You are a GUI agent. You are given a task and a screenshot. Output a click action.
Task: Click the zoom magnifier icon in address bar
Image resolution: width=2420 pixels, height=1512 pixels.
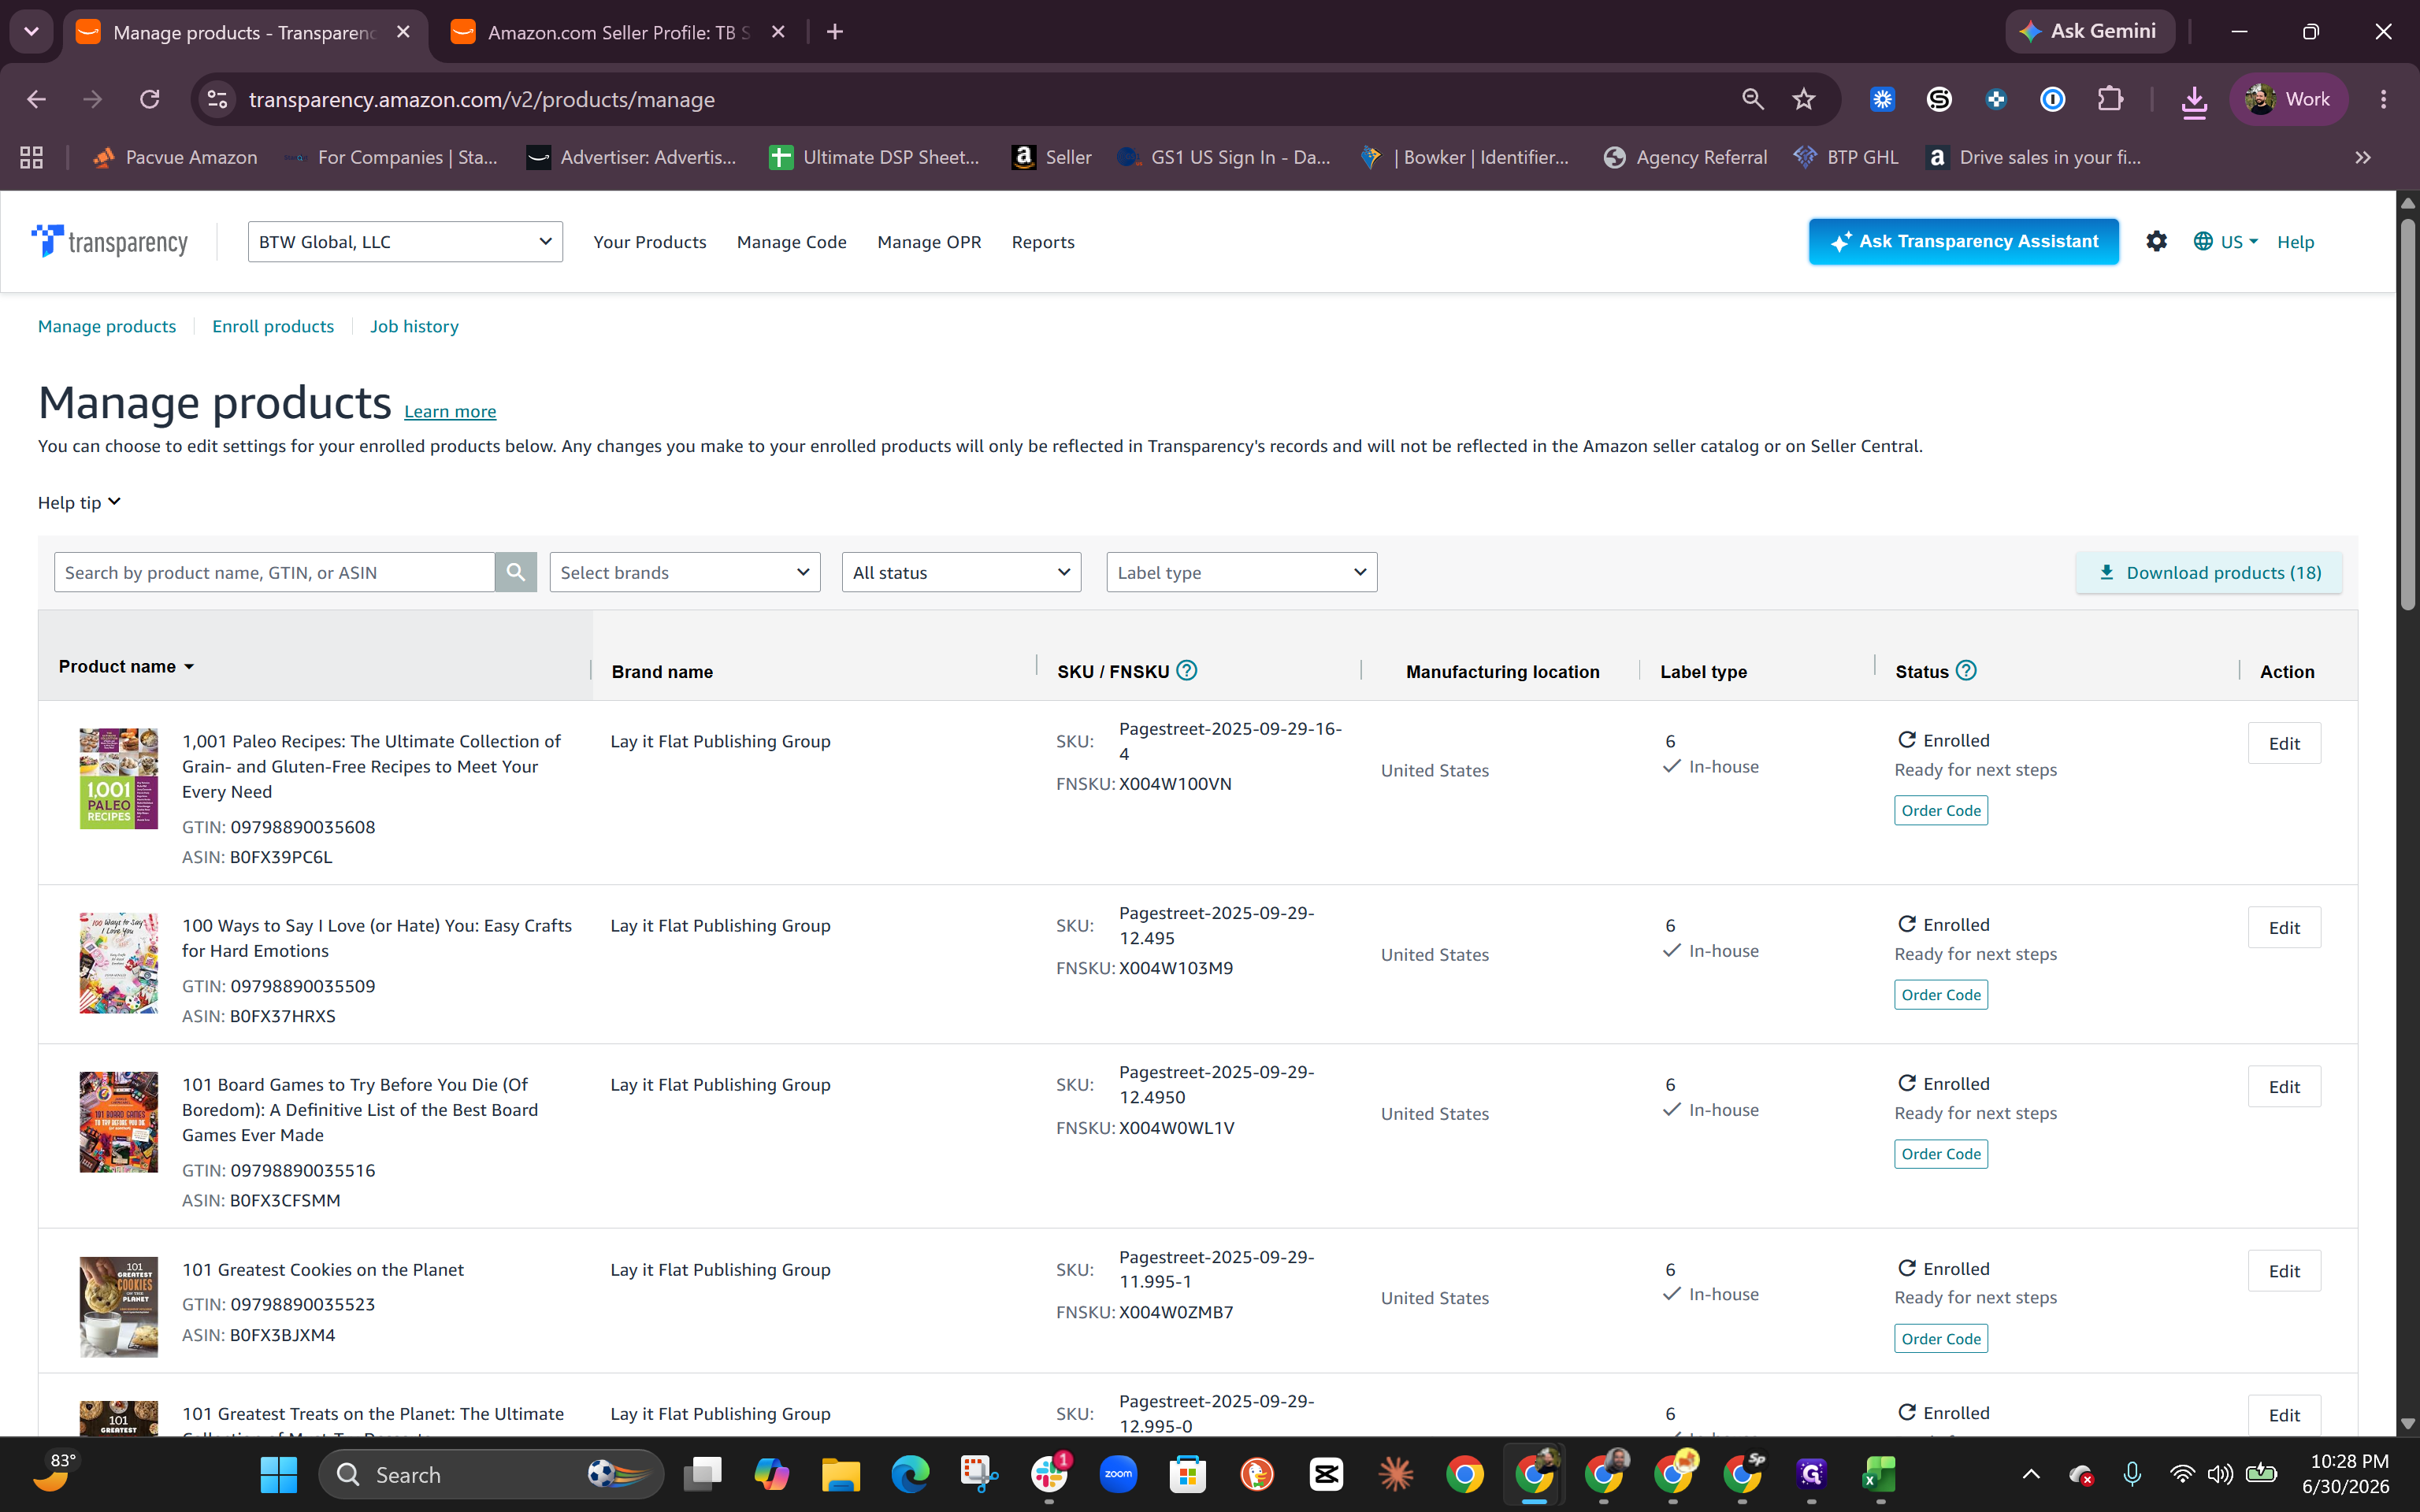1753,99
